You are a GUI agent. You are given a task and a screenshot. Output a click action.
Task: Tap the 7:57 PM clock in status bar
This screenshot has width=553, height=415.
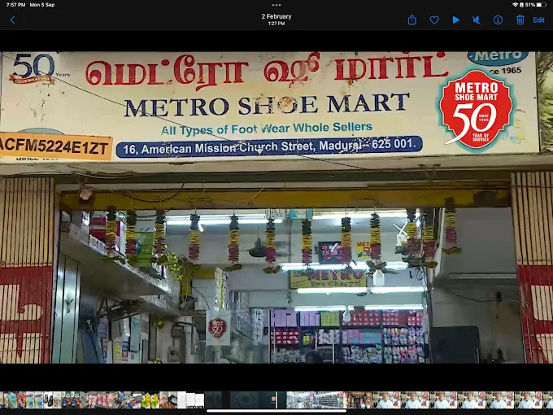click(15, 5)
